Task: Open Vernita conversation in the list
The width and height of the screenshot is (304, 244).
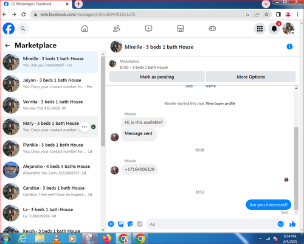Action: click(x=49, y=105)
